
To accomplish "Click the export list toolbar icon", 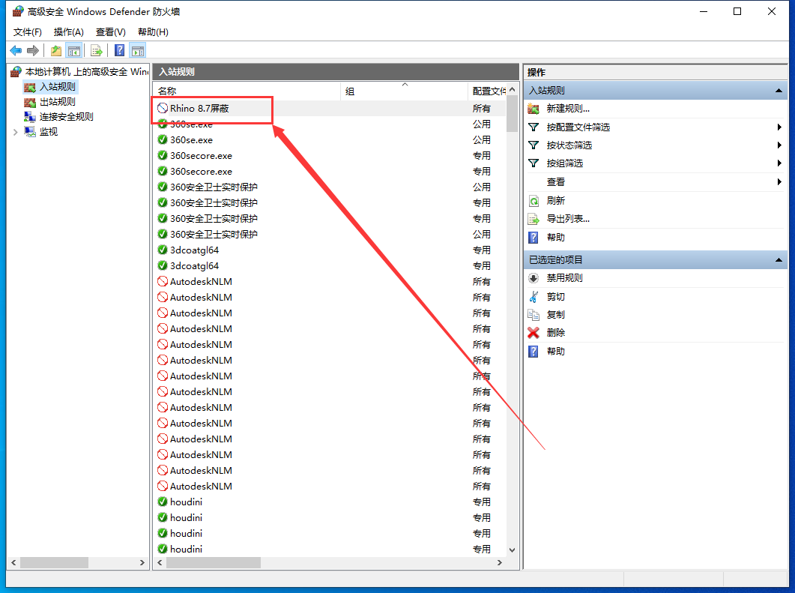I will point(97,51).
